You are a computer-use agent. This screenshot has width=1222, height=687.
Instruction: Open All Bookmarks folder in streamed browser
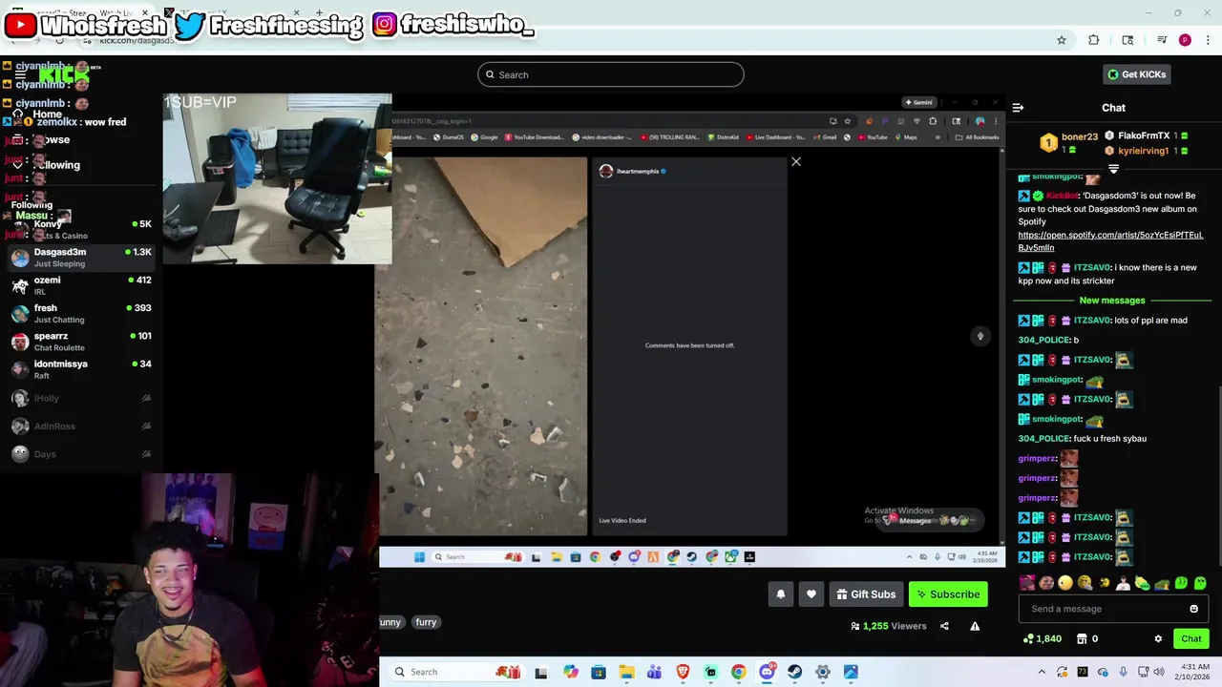point(978,137)
